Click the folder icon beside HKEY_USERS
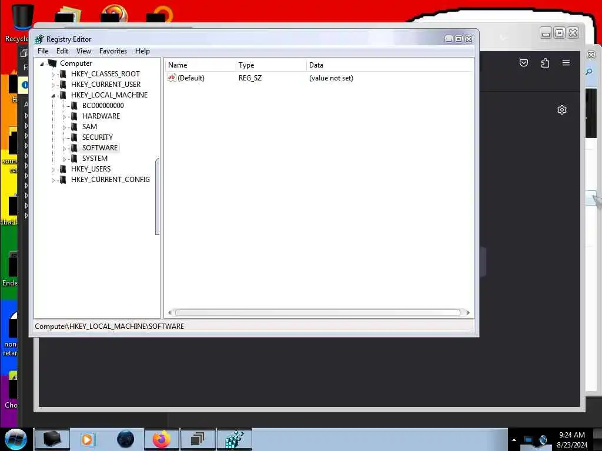 [63, 169]
